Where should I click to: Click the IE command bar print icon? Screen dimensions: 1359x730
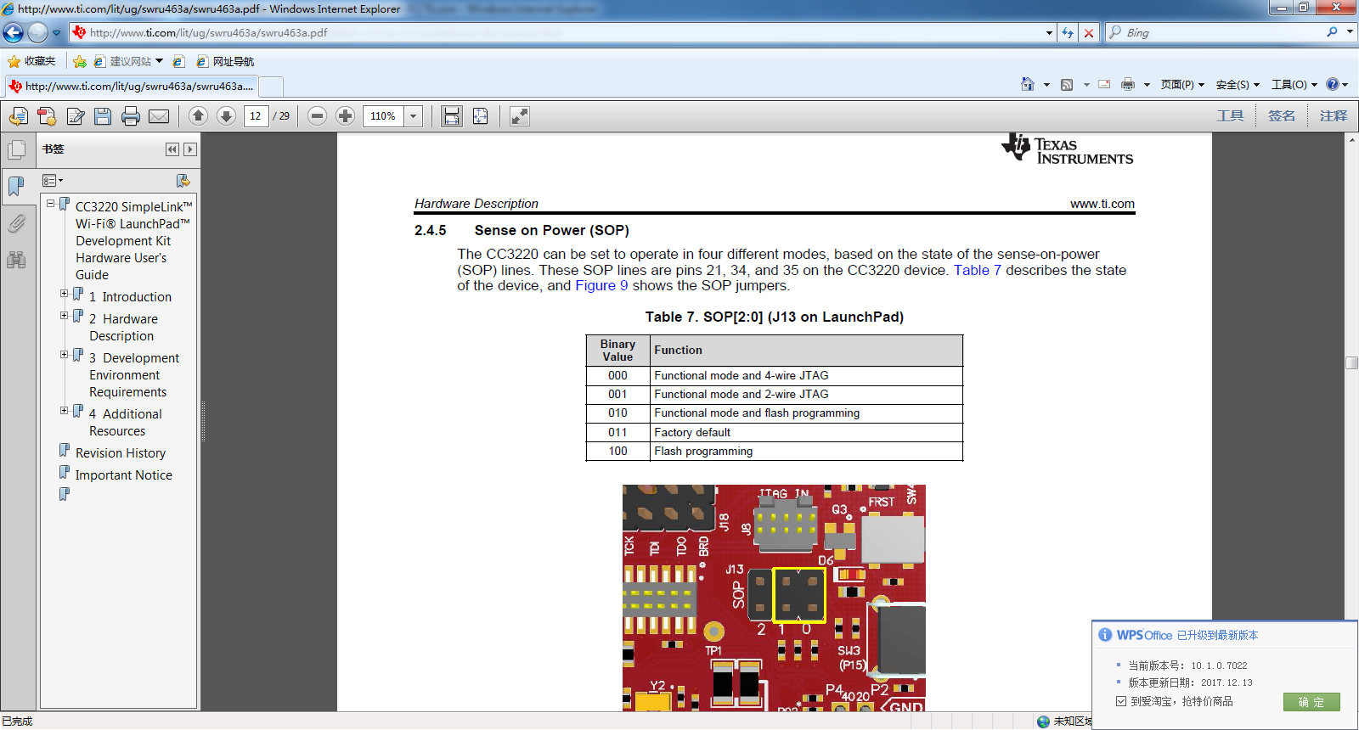click(1128, 84)
